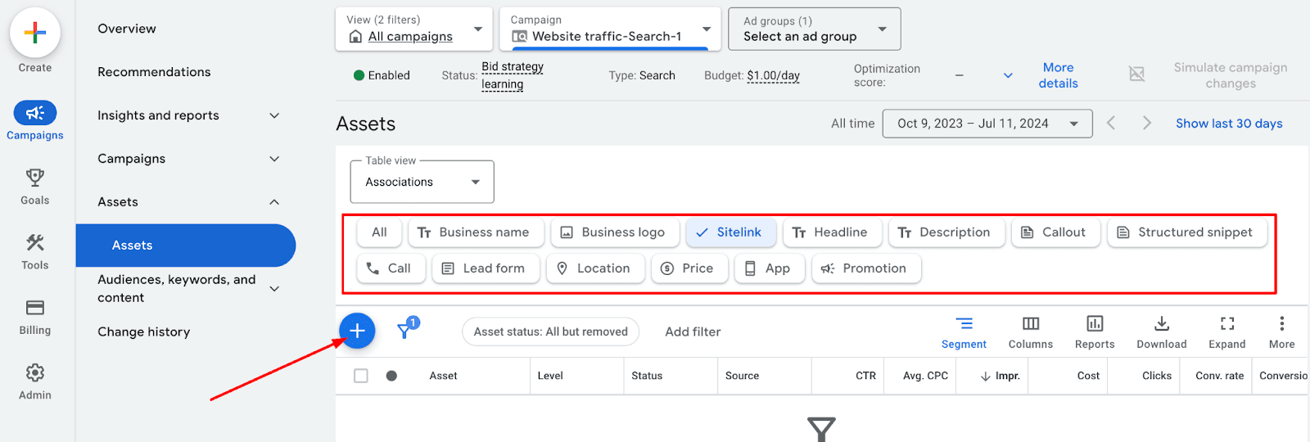Open the View All campaigns dropdown
Image resolution: width=1310 pixels, height=442 pixels.
click(414, 29)
